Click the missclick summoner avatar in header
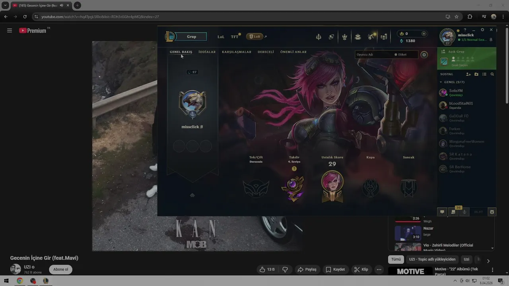The height and width of the screenshot is (286, 509). (x=447, y=36)
